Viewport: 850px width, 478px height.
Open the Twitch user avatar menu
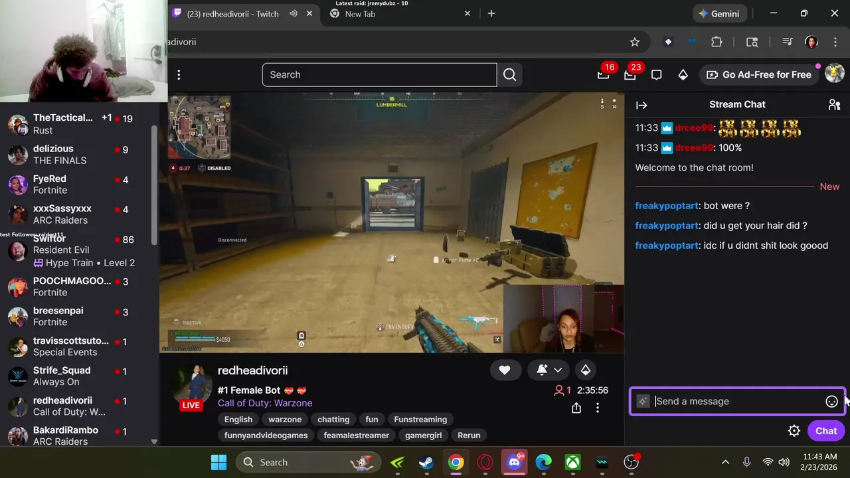click(x=834, y=74)
